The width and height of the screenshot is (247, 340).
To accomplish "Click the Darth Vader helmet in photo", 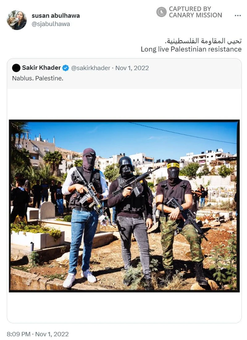I will (x=126, y=165).
